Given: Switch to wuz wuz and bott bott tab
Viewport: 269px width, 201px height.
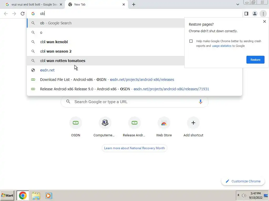Looking at the screenshot, I should [32, 4].
